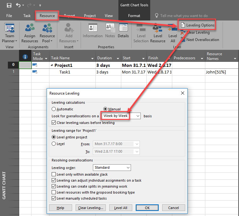Uncheck Level manually scheduled tasks
The width and height of the screenshot is (239, 216).
(x=54, y=198)
